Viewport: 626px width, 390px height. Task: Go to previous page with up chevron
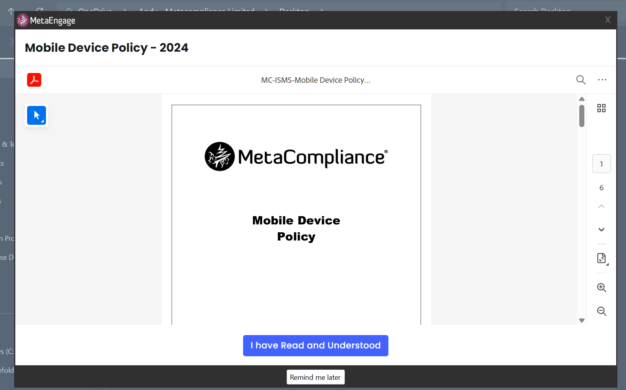601,206
